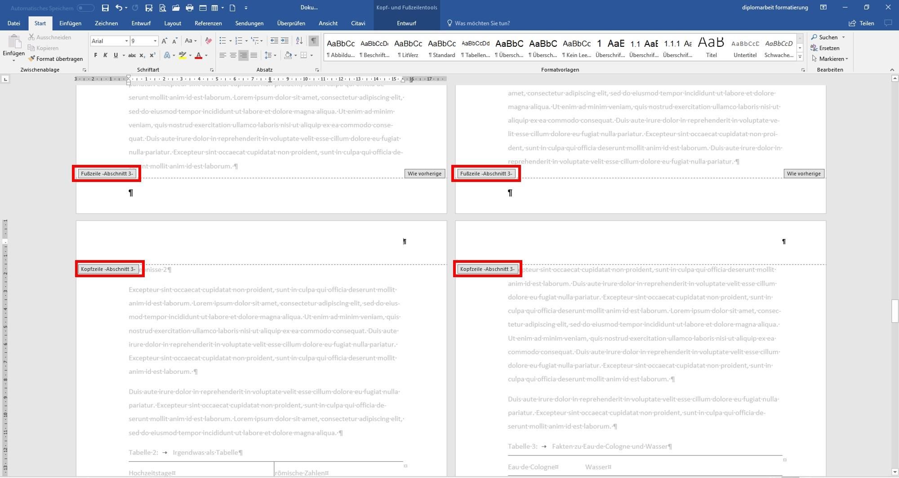Image resolution: width=899 pixels, height=478 pixels.
Task: Toggle bold formatting with F button
Action: tap(95, 55)
